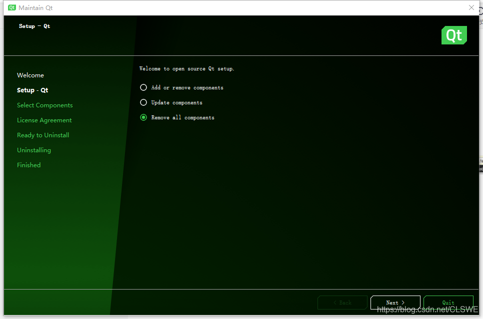
Task: Click the Quit button
Action: click(448, 303)
